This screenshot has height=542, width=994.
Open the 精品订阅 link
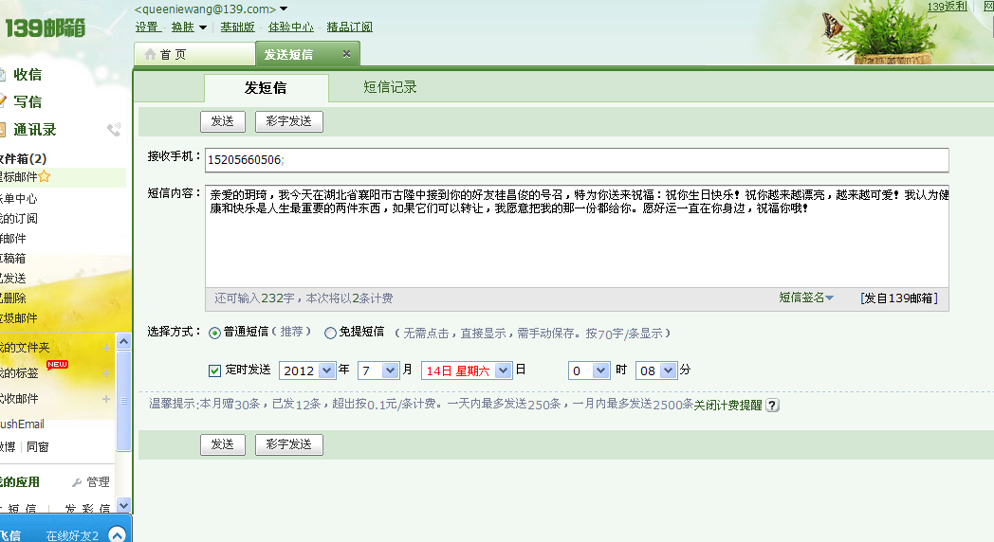[349, 27]
